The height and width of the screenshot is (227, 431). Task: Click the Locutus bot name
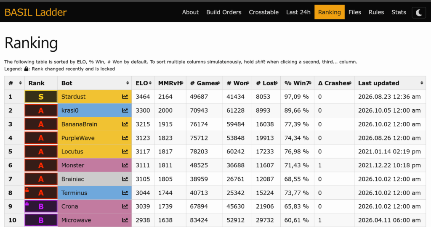pos(72,151)
